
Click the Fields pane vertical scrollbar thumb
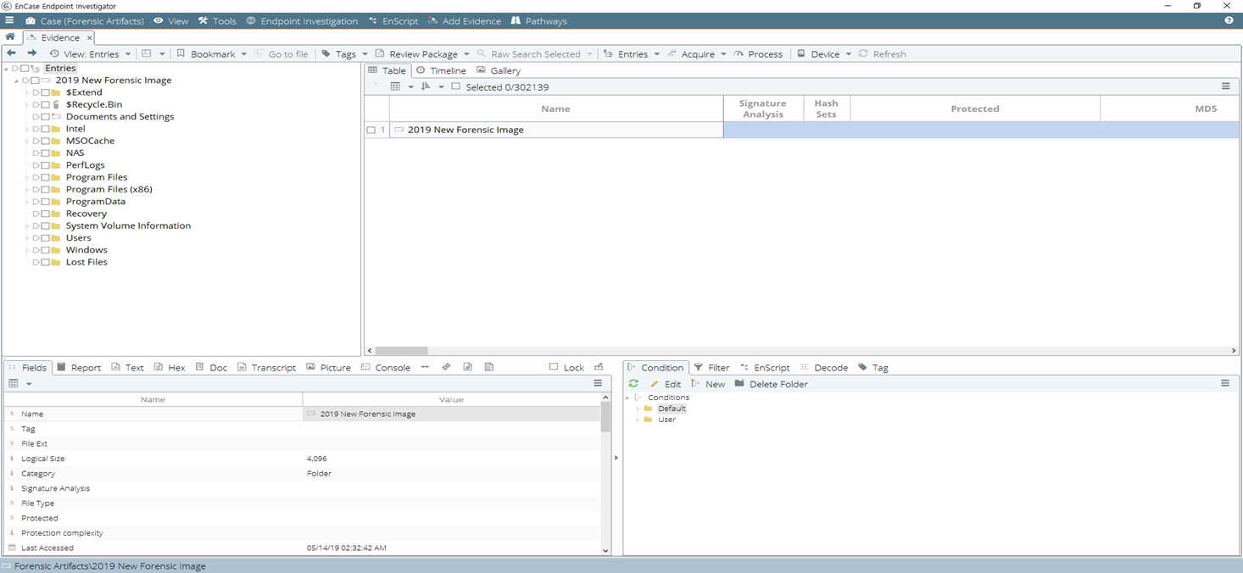coord(605,417)
